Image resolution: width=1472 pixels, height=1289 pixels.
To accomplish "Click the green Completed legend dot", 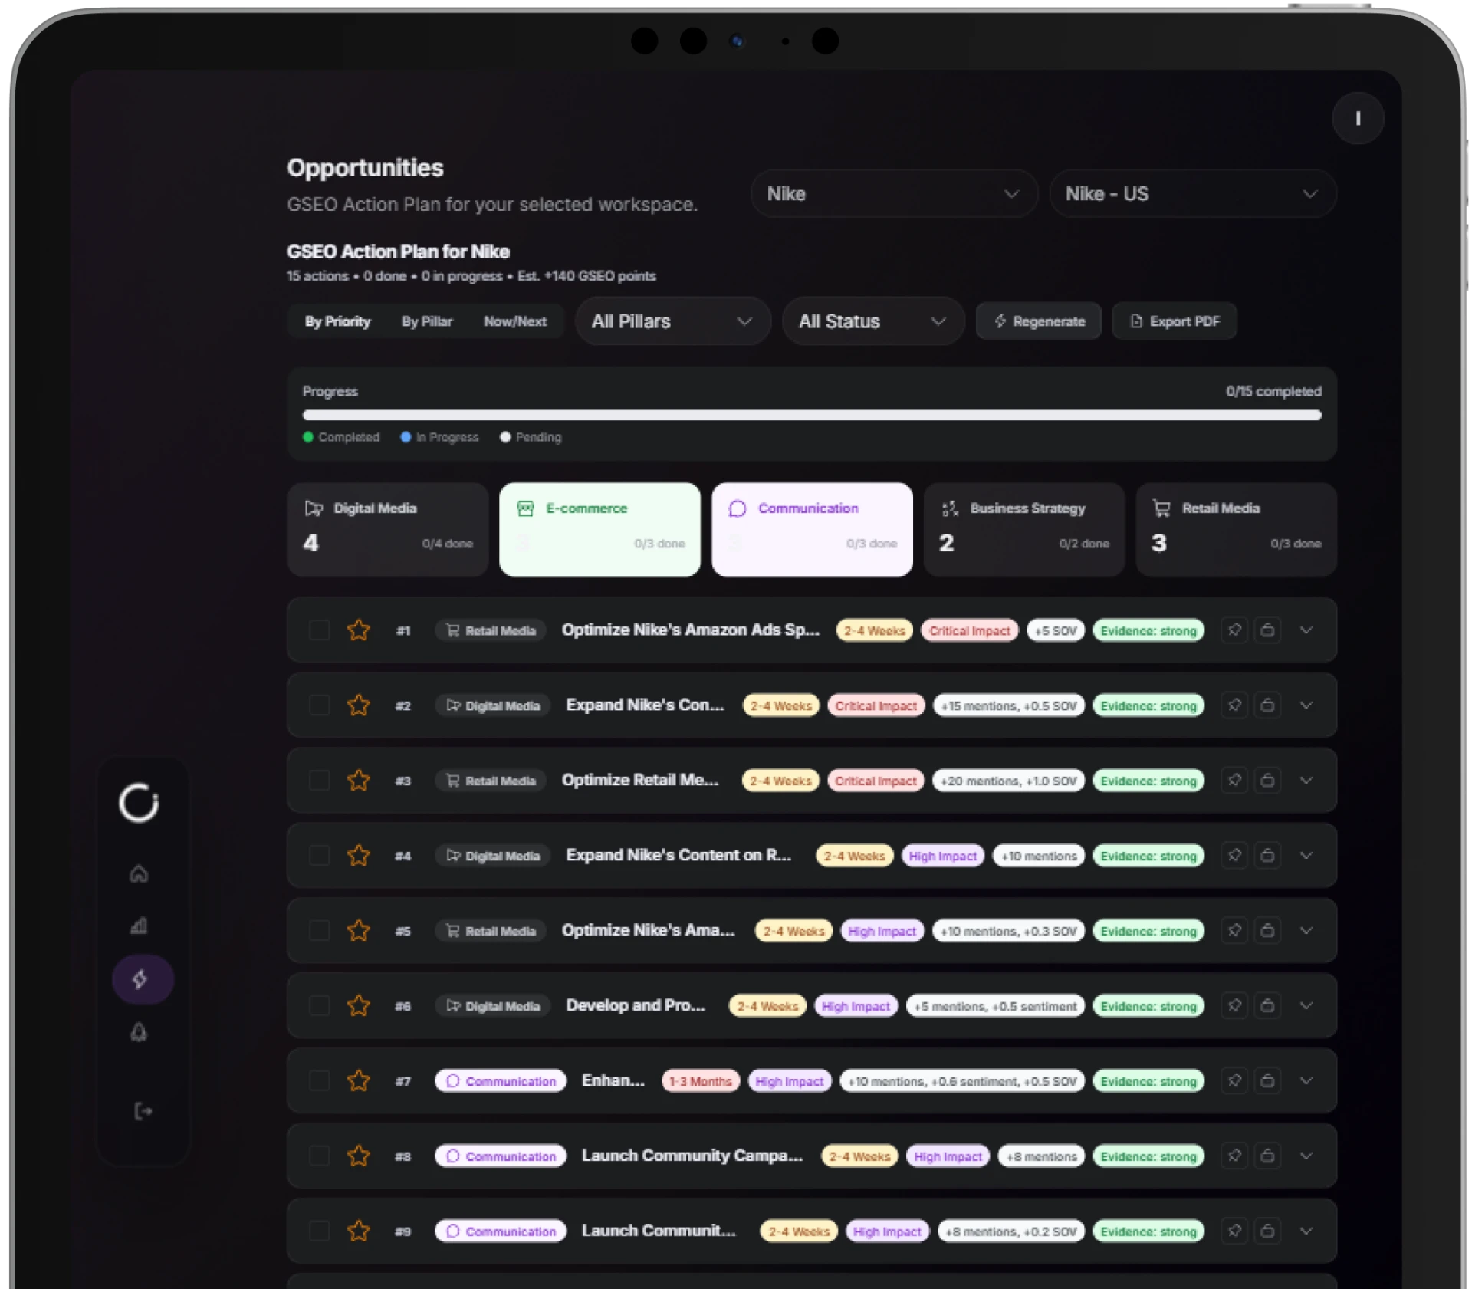I will (308, 437).
